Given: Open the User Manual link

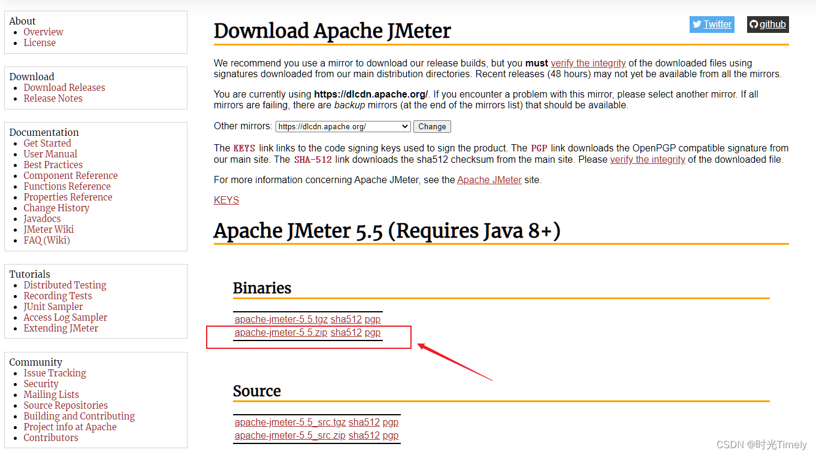Looking at the screenshot, I should click(50, 154).
